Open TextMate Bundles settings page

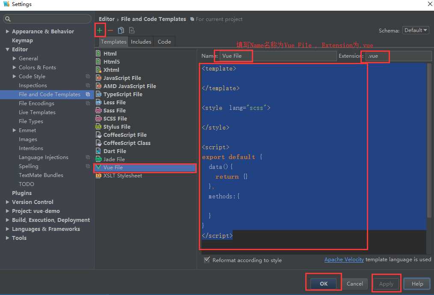(41, 175)
